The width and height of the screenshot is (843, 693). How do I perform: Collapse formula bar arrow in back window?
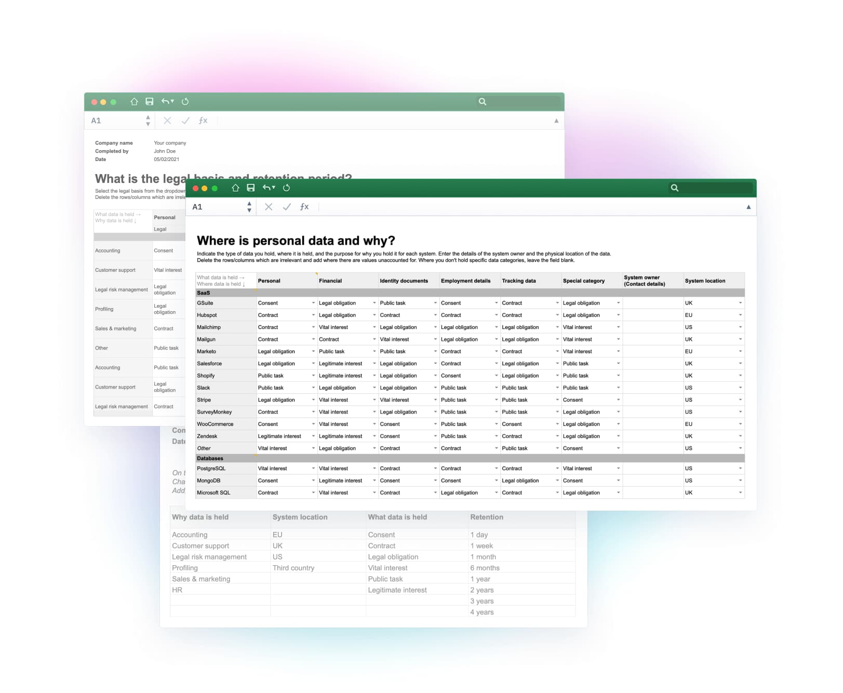click(x=556, y=121)
